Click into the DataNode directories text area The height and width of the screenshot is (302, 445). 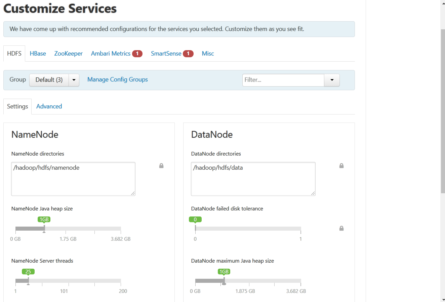point(253,179)
